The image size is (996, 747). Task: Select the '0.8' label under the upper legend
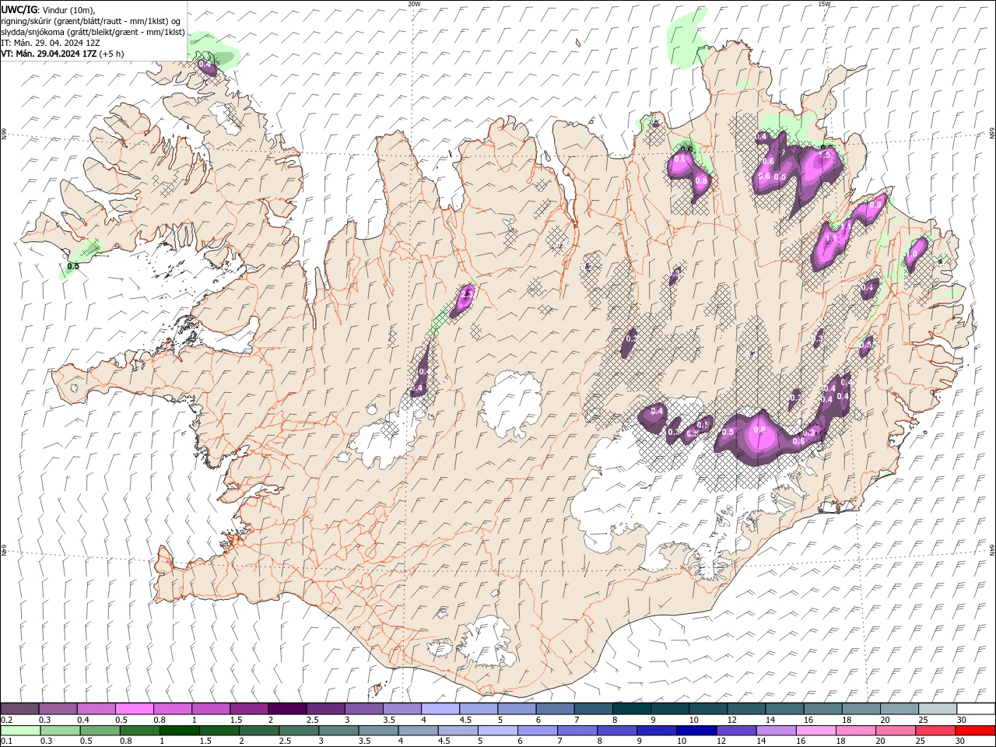point(160,720)
